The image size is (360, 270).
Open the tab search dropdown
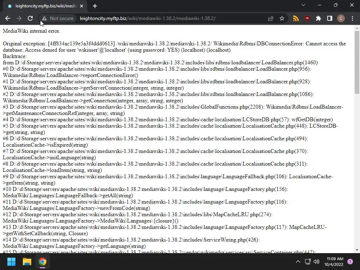[303, 5]
